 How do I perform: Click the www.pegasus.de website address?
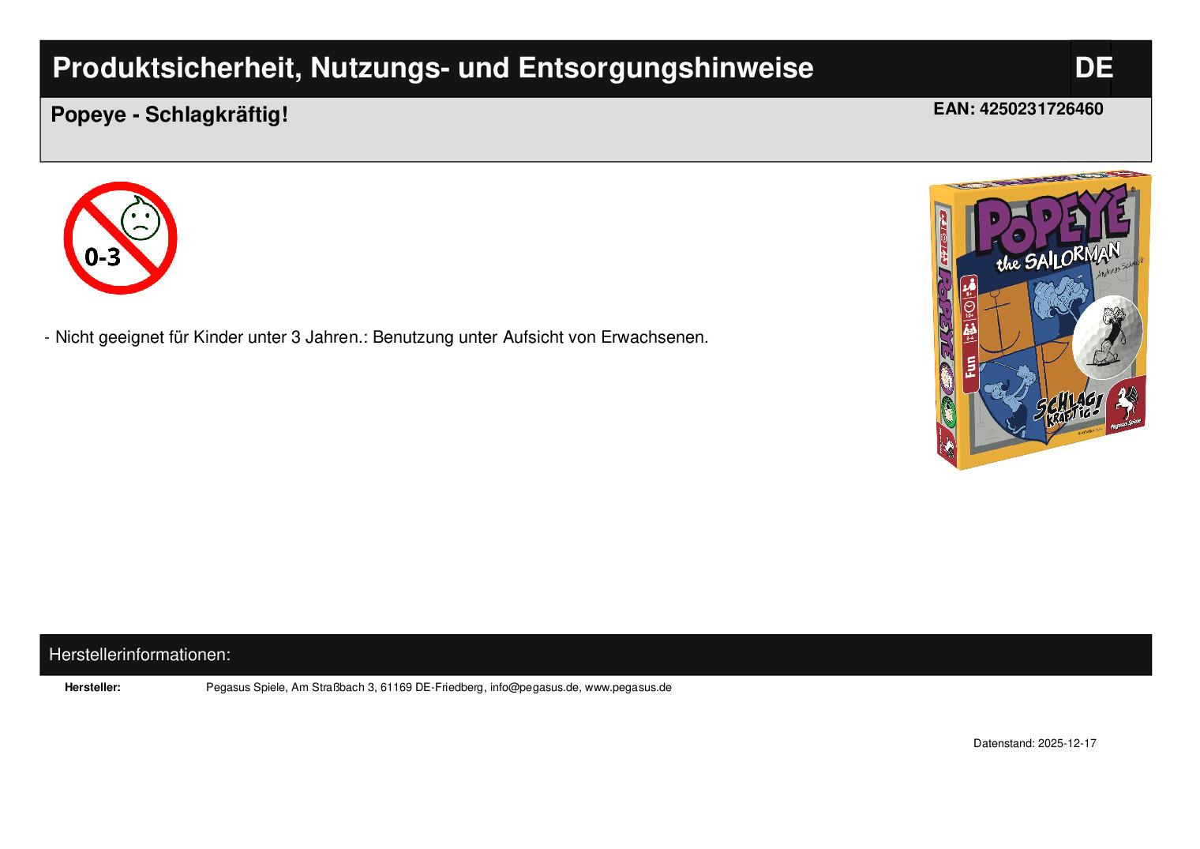(x=628, y=687)
